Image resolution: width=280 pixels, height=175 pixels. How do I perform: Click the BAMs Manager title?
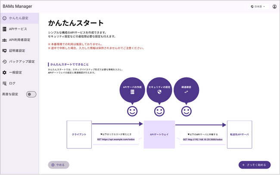[x=17, y=6]
